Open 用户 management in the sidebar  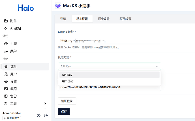click(x=26, y=74)
